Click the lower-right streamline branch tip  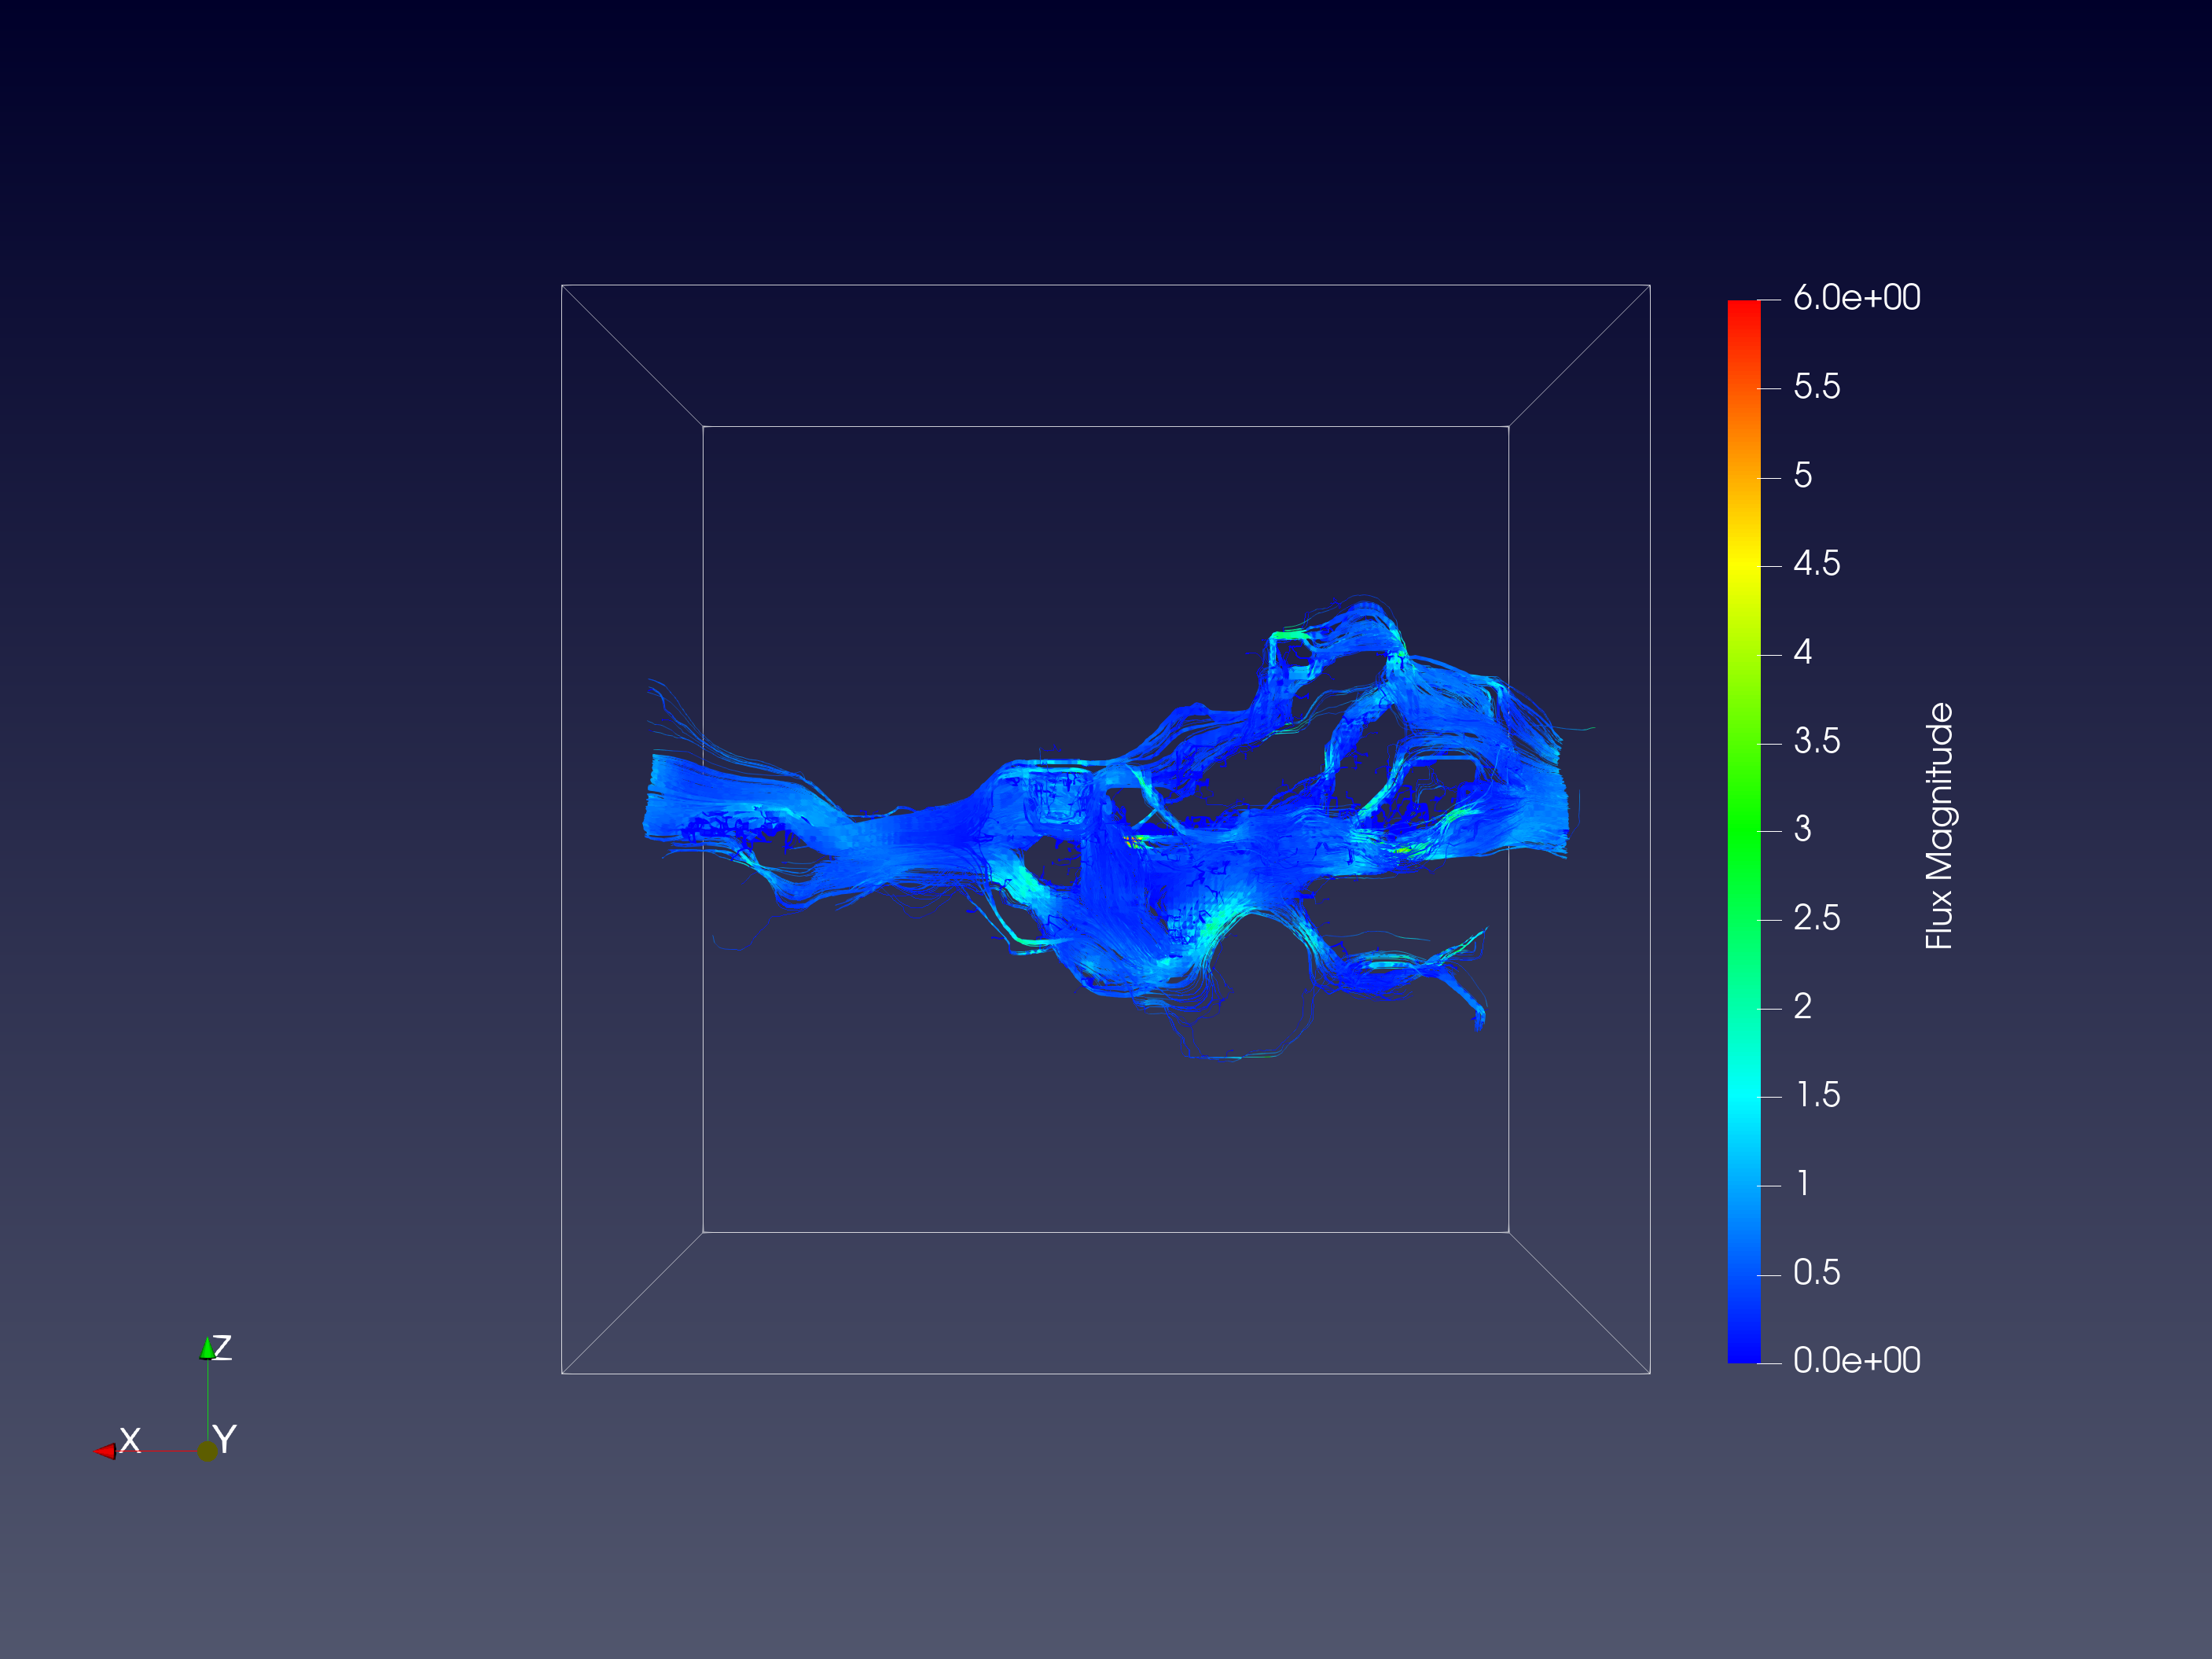tap(1479, 1018)
